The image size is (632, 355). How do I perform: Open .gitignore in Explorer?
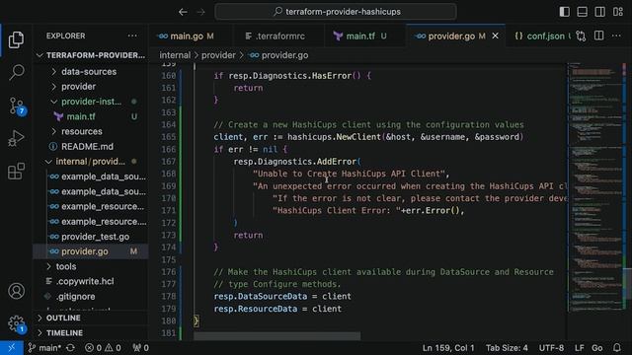[x=91, y=297]
